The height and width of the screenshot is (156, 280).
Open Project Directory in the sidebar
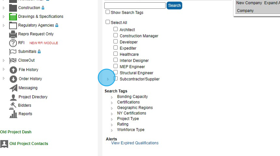(x=33, y=97)
